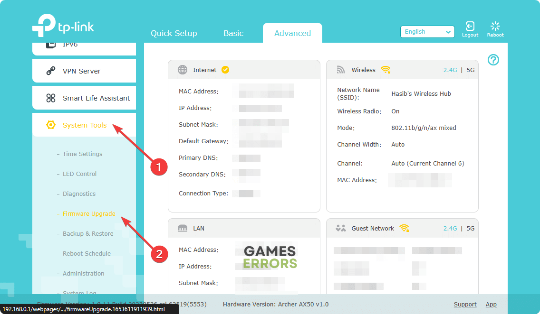
Task: Click the yellow Wi-Fi lock icon in Wireless
Action: (386, 70)
